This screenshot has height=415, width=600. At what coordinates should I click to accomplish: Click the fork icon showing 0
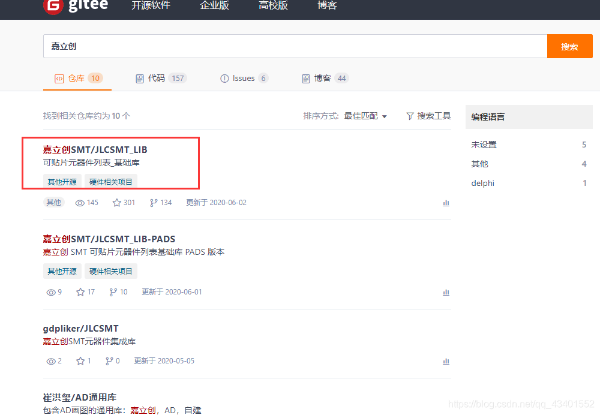[109, 361]
